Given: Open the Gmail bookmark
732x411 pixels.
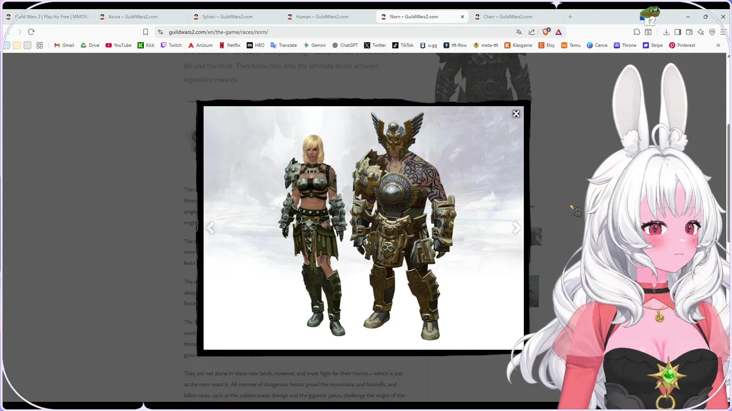Looking at the screenshot, I should [x=64, y=45].
